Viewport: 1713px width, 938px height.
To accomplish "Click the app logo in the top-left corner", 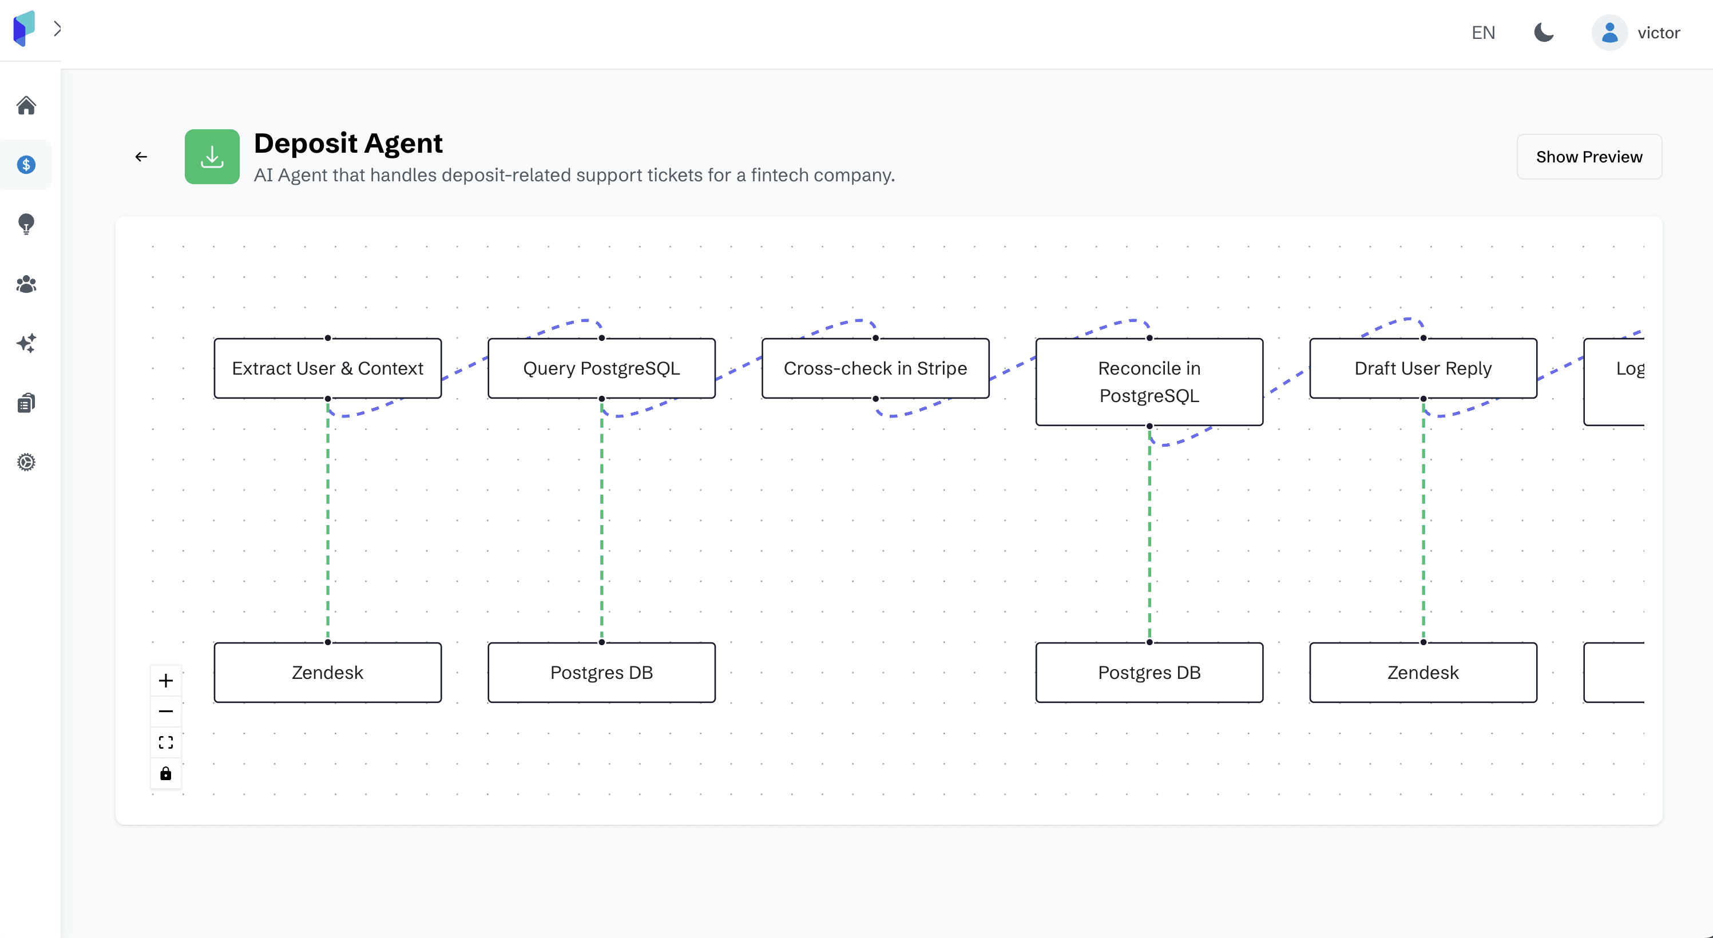I will (24, 29).
